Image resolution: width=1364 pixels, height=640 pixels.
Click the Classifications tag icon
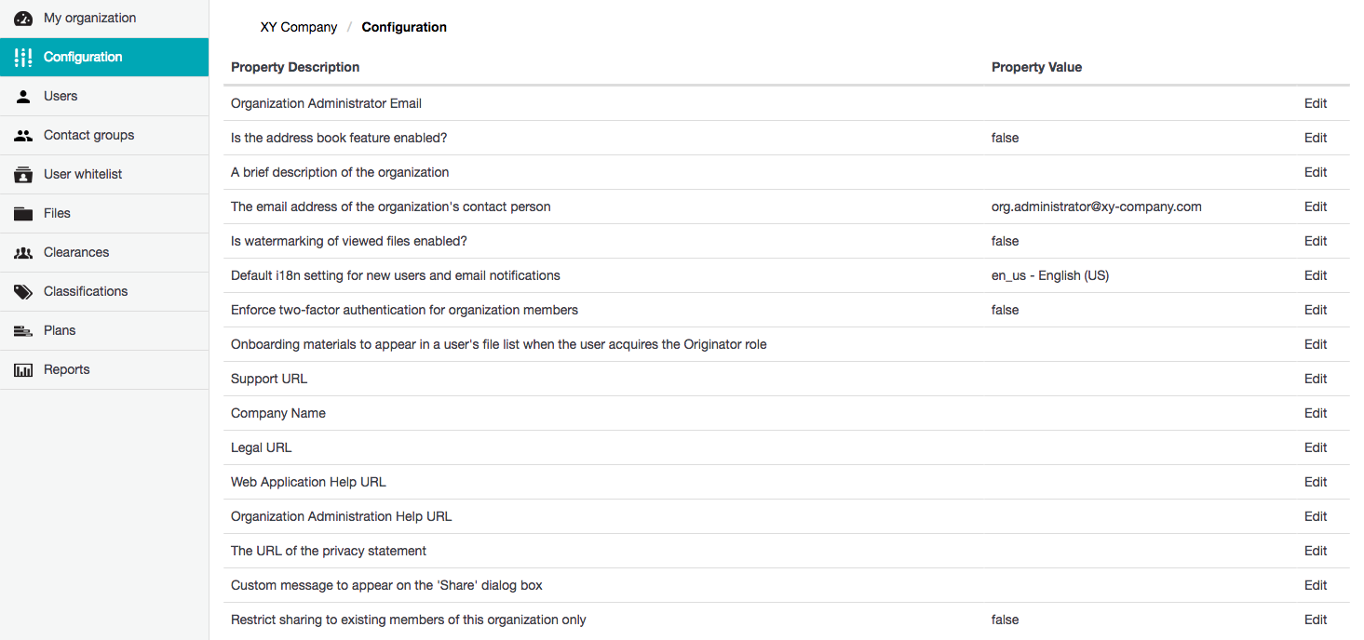[23, 291]
